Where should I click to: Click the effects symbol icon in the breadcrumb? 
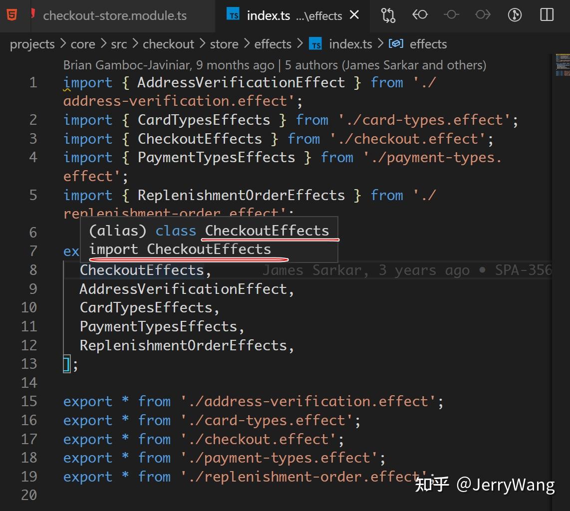396,44
